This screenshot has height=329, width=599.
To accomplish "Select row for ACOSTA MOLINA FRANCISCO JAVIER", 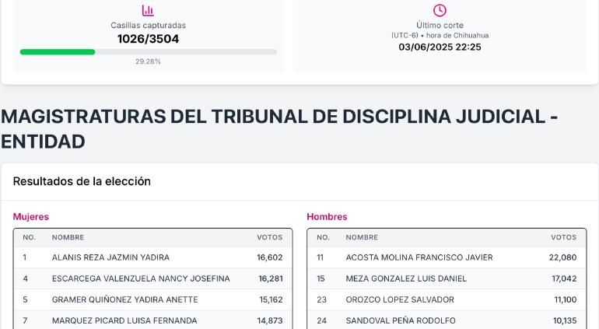I will 447,257.
